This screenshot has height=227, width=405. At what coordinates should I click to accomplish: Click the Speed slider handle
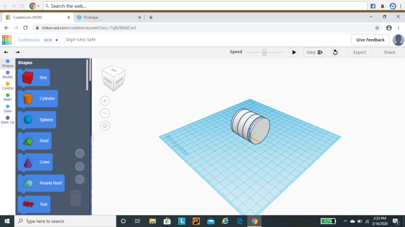point(264,52)
